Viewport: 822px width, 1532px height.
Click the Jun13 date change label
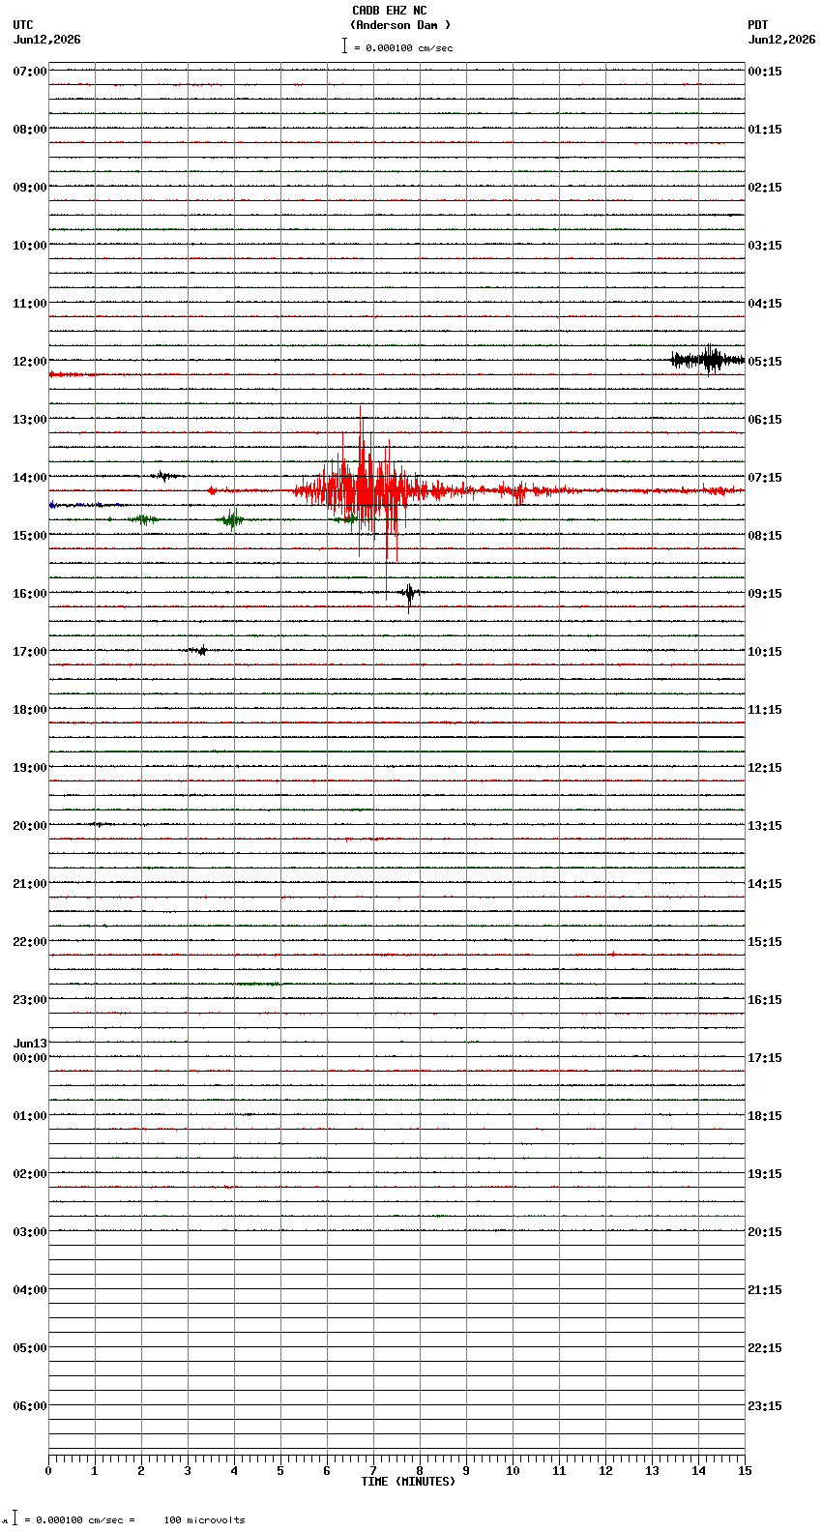[x=30, y=1044]
